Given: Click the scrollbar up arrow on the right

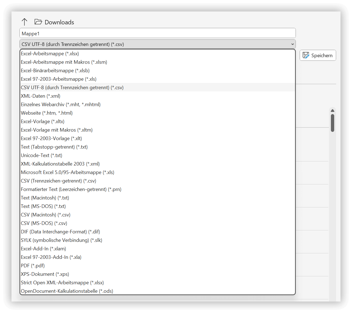Looking at the screenshot, I should [x=332, y=111].
